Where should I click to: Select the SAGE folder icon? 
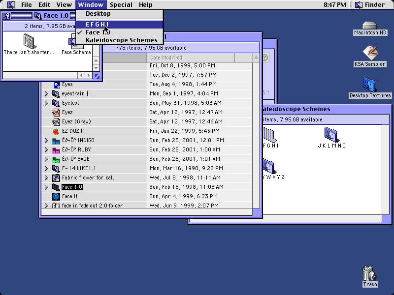[x=56, y=159]
